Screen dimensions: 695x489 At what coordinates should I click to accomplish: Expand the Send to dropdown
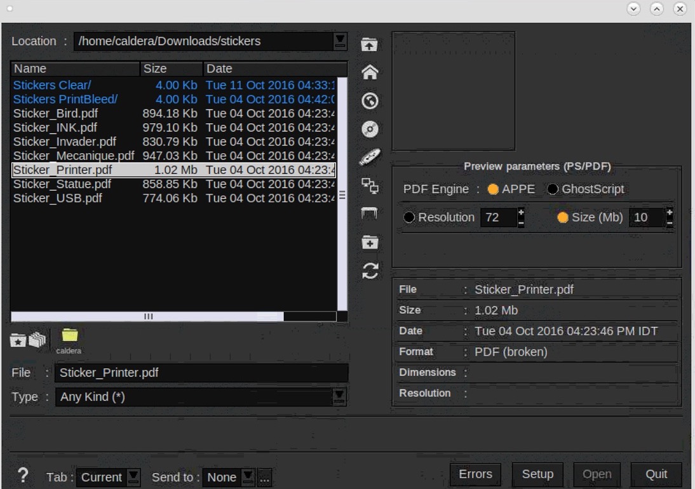pyautogui.click(x=248, y=477)
